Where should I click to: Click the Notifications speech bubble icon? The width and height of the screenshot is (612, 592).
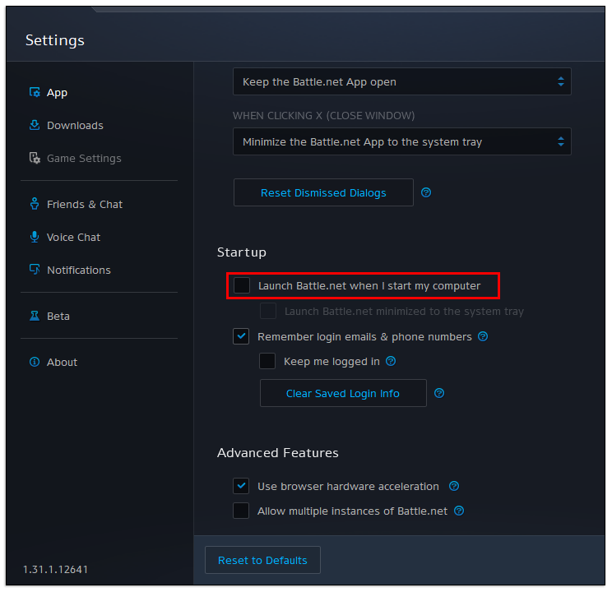(x=35, y=269)
